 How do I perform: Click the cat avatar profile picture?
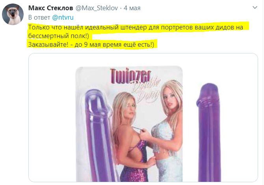coord(13,14)
